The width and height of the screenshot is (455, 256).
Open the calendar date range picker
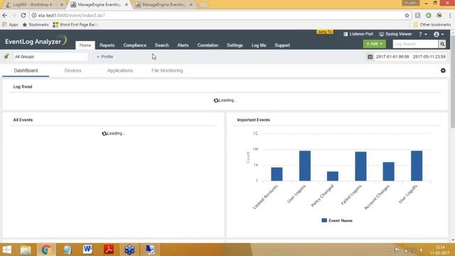(370, 57)
